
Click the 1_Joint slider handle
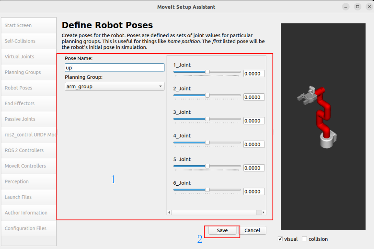click(x=207, y=72)
